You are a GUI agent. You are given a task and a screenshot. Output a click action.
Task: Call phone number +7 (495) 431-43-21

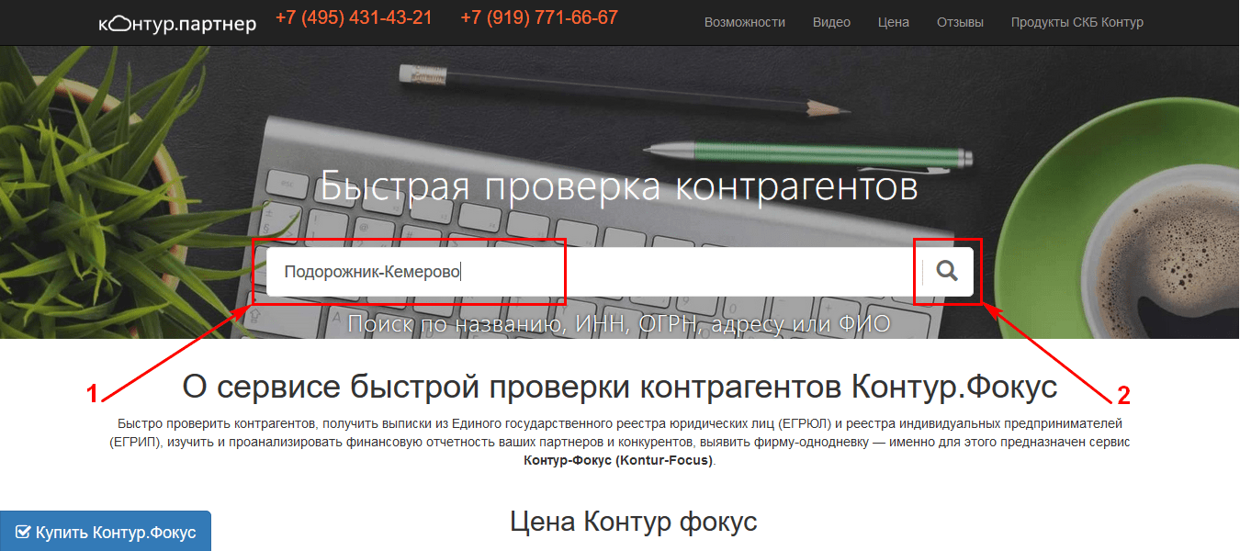pyautogui.click(x=354, y=17)
